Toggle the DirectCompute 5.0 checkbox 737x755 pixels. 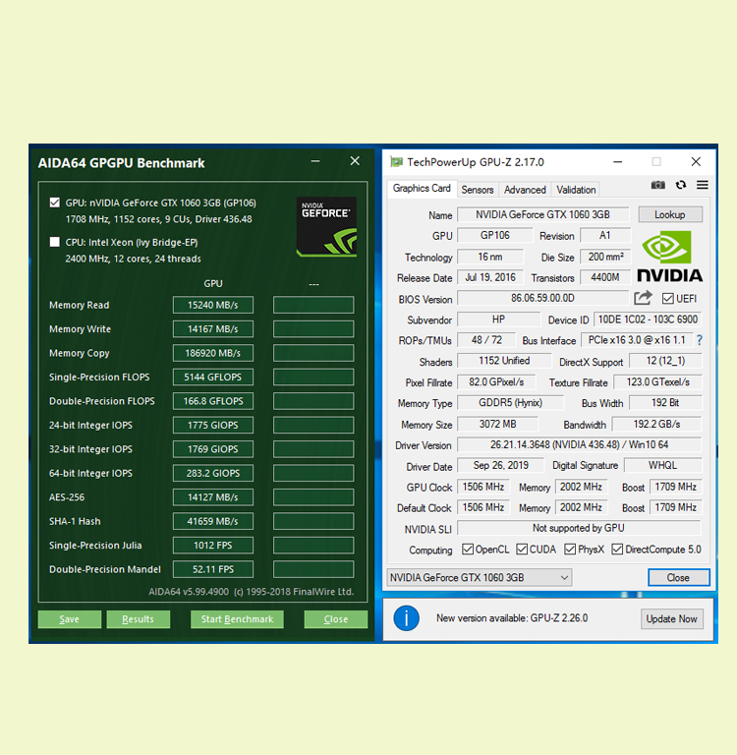[x=617, y=550]
